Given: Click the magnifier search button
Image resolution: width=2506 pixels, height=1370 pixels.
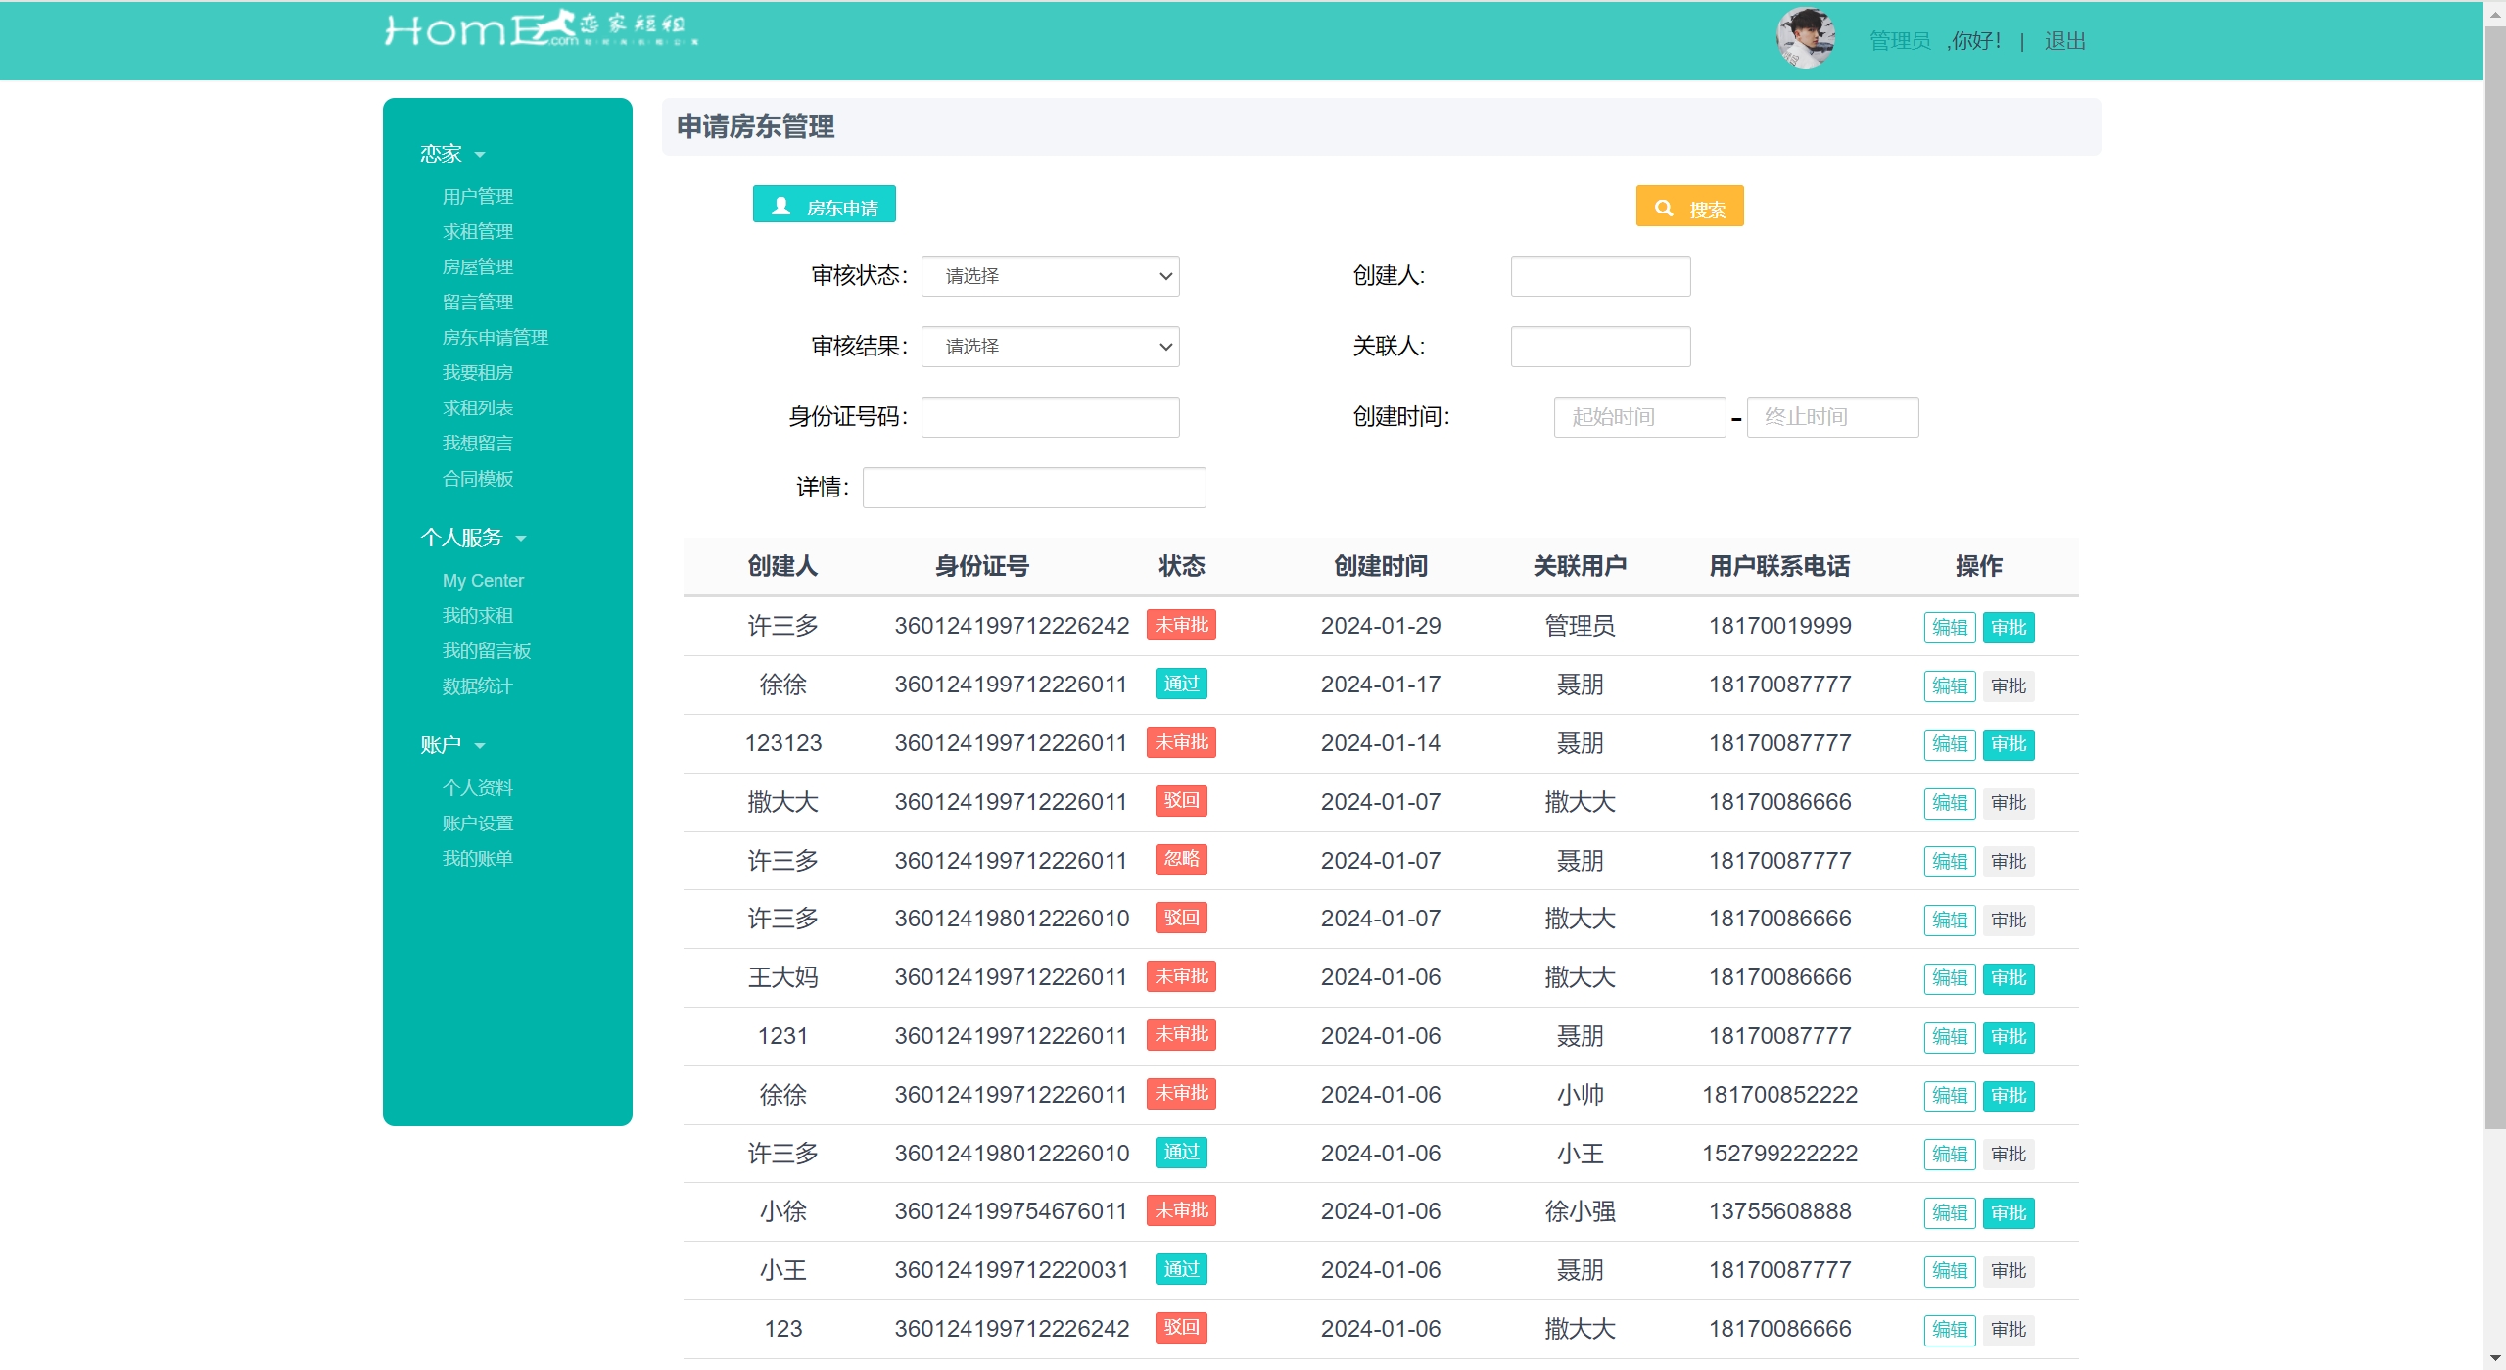Looking at the screenshot, I should coord(1688,207).
